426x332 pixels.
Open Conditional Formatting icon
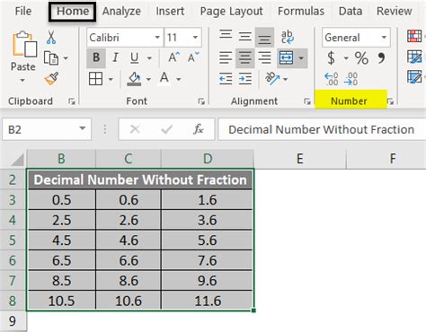(x=414, y=37)
